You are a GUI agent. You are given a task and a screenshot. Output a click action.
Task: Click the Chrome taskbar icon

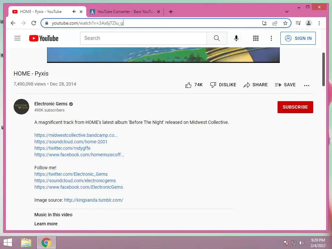click(46, 243)
